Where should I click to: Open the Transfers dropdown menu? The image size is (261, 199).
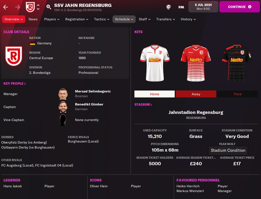coord(166,19)
